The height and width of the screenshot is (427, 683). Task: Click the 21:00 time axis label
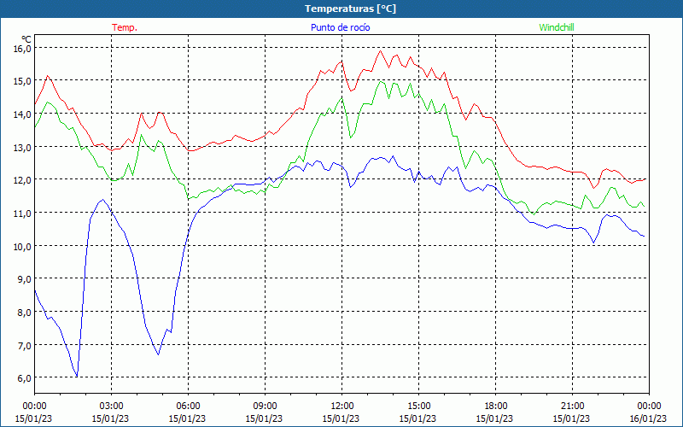(x=572, y=407)
